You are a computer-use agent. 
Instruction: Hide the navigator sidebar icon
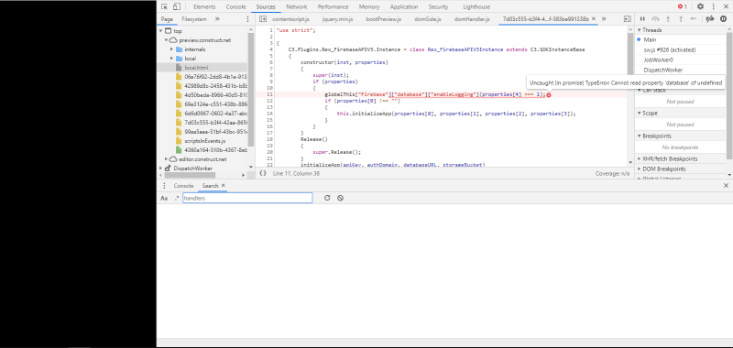click(x=263, y=19)
